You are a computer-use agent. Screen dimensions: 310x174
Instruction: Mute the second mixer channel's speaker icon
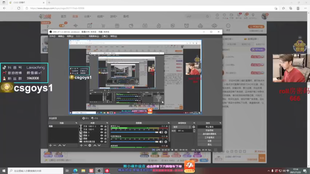(161, 142)
